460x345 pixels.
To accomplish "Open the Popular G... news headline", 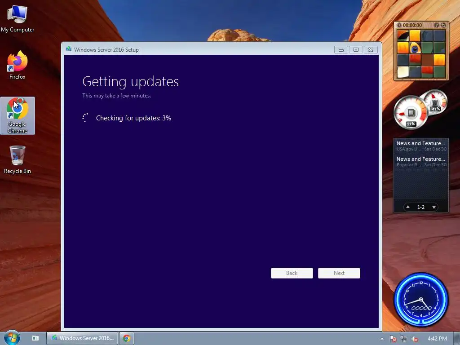I will 421,161.
